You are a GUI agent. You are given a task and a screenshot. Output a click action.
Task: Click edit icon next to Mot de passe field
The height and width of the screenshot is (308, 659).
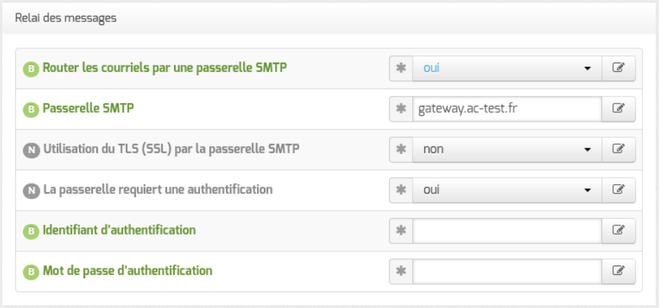618,271
